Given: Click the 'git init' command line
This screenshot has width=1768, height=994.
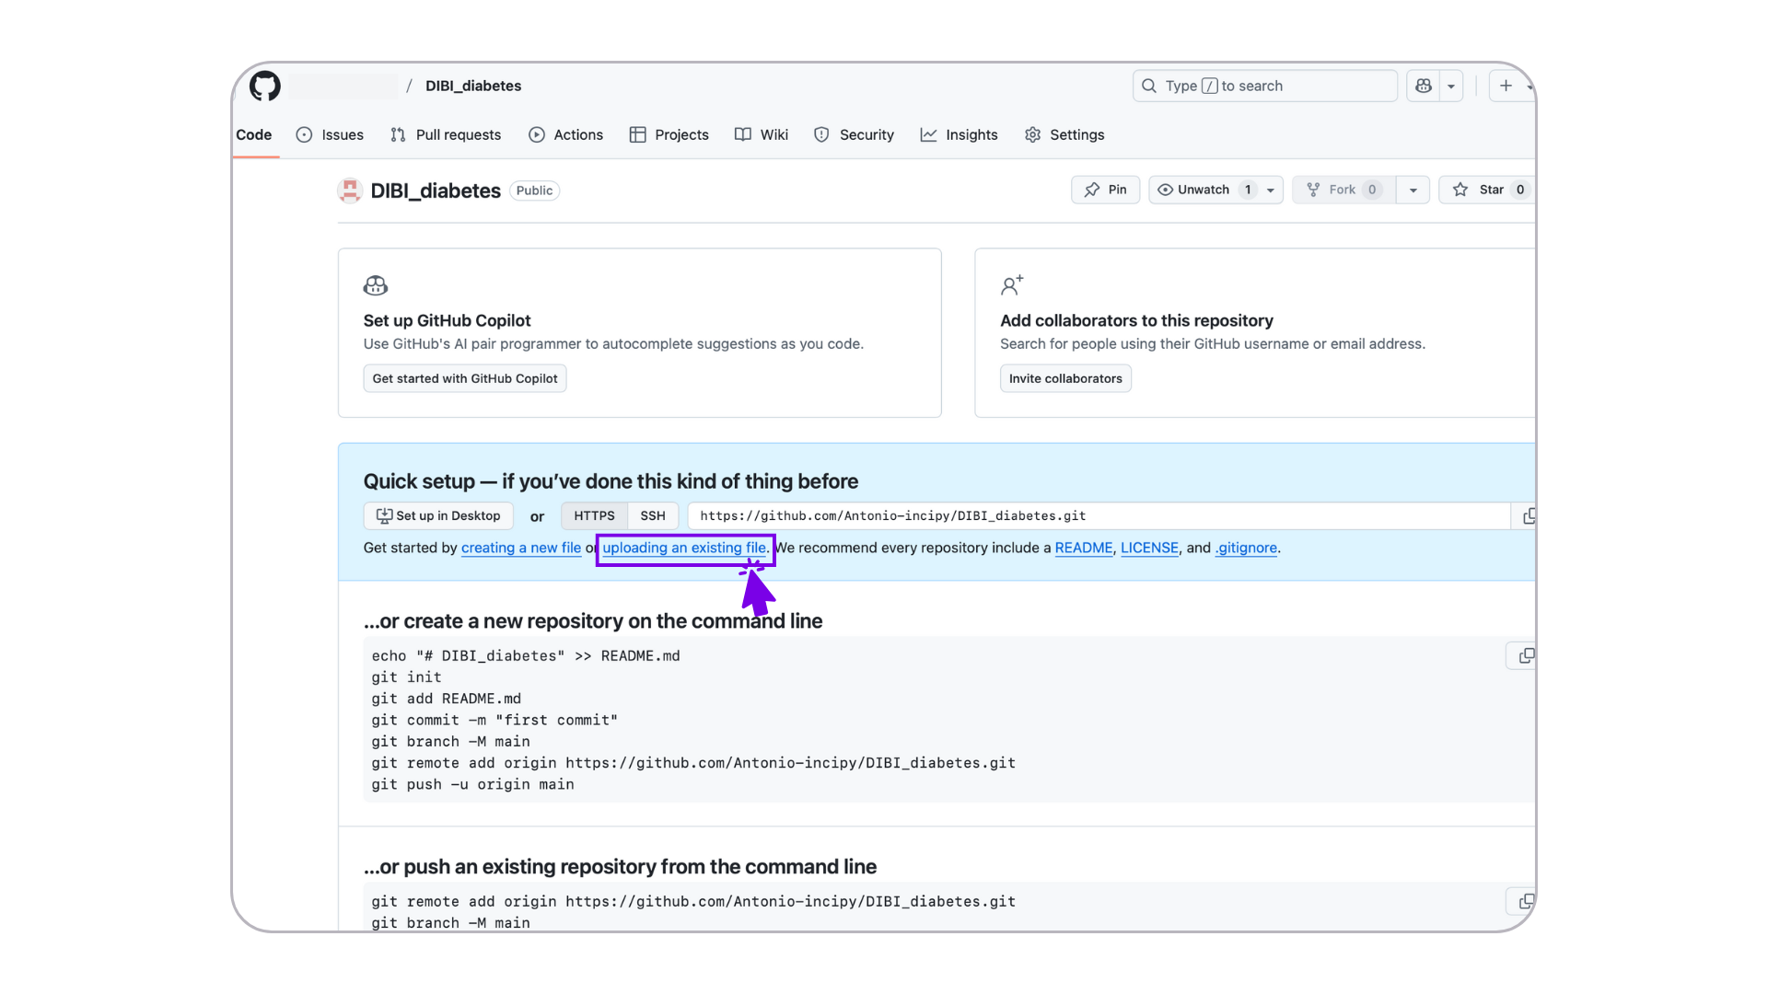Looking at the screenshot, I should 406,677.
